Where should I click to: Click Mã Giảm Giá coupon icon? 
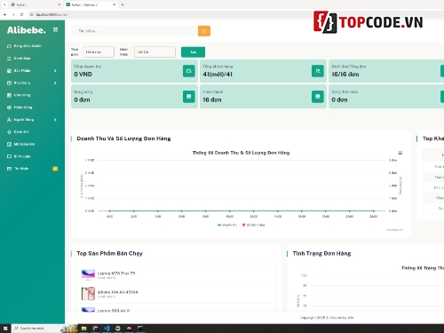click(x=9, y=144)
